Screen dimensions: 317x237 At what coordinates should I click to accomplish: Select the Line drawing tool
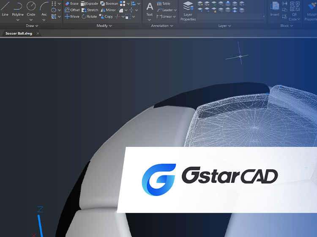coord(5,8)
